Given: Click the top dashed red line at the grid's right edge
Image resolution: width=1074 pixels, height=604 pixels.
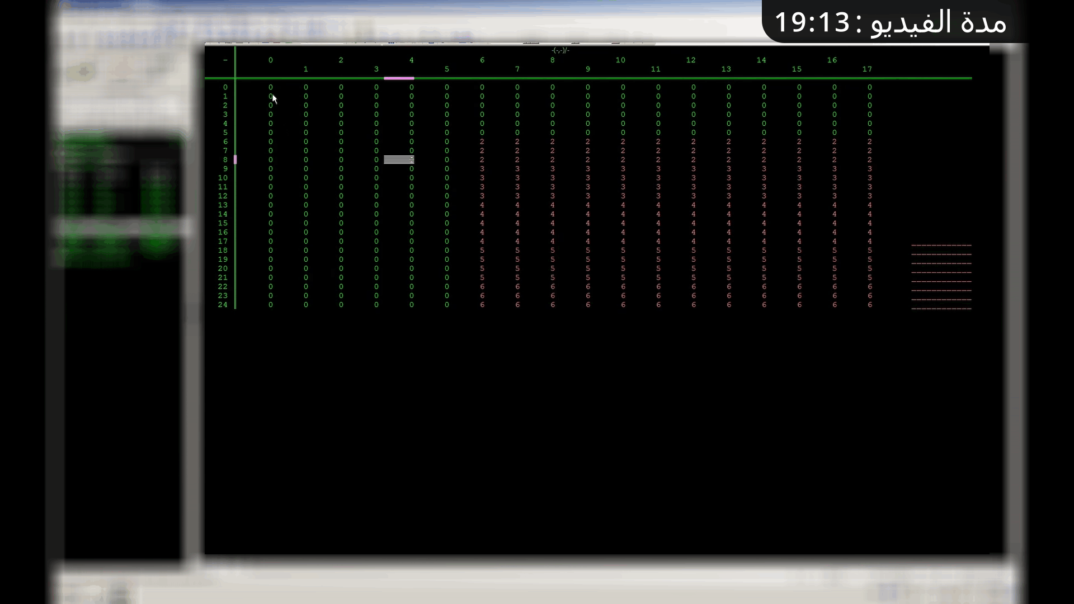Looking at the screenshot, I should [x=941, y=246].
